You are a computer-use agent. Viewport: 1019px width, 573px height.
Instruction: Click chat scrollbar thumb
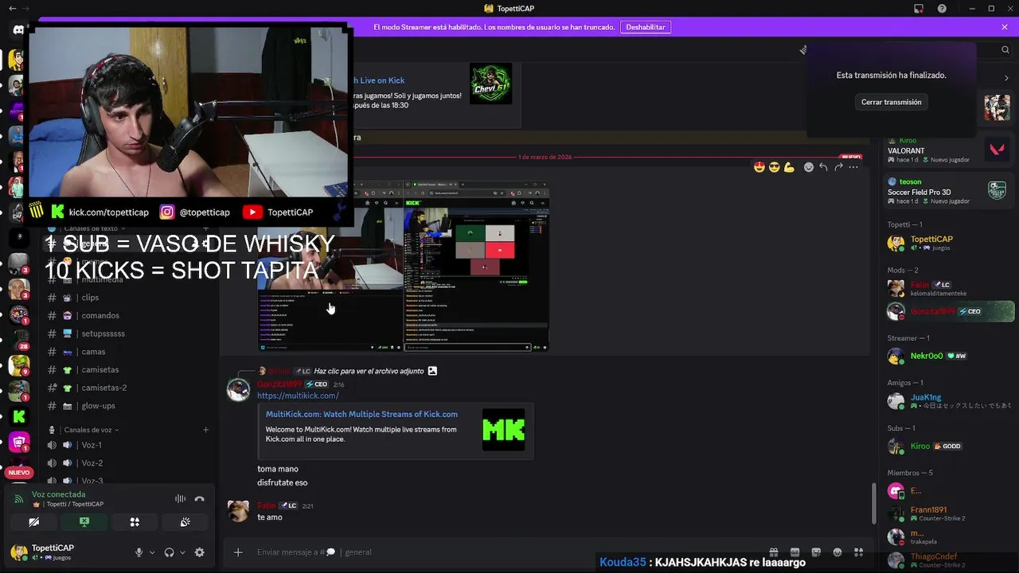(873, 503)
